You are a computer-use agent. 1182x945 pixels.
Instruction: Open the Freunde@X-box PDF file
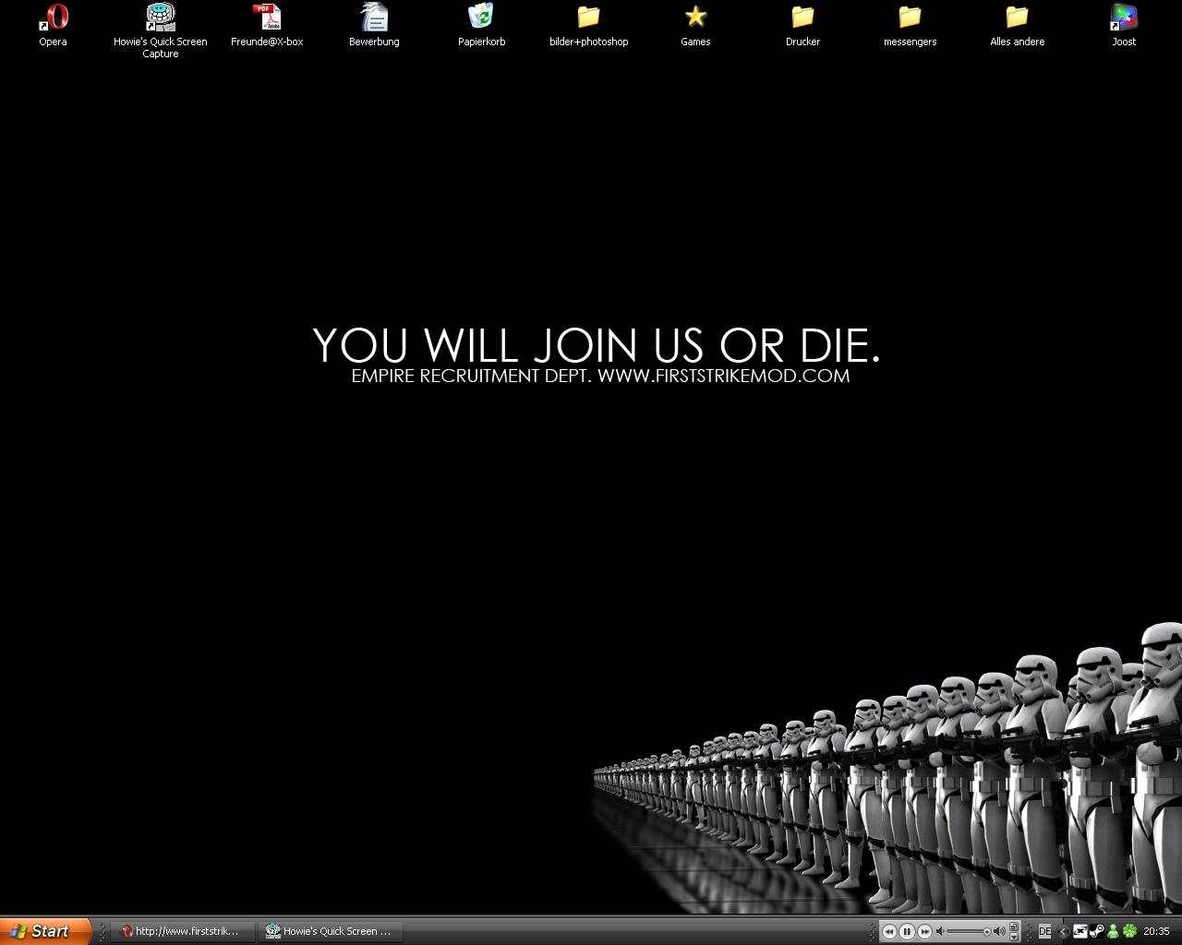(x=267, y=18)
